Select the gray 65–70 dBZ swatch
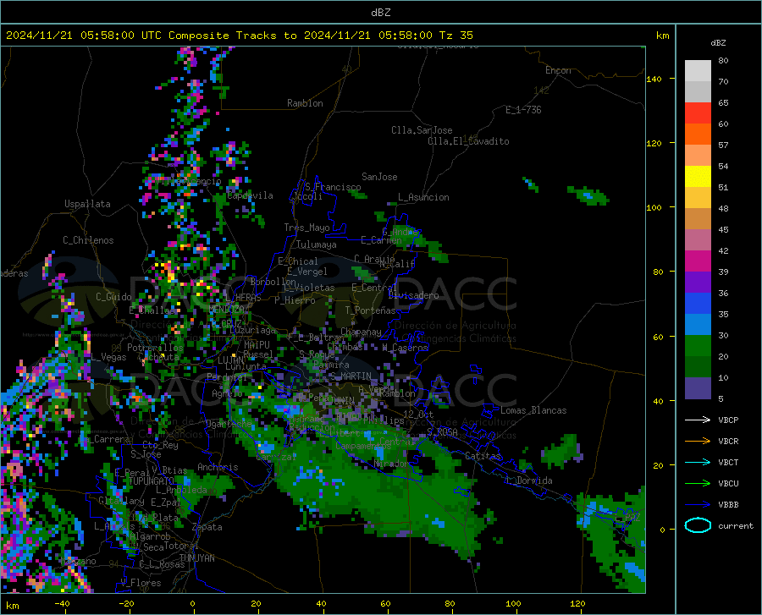This screenshot has width=762, height=615. tap(698, 92)
